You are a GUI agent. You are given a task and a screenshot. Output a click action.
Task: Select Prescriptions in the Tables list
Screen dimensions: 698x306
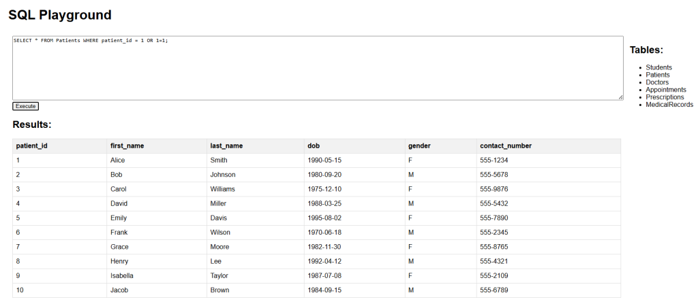point(665,97)
